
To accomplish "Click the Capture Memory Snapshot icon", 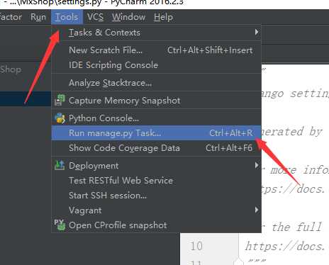I will coord(60,100).
